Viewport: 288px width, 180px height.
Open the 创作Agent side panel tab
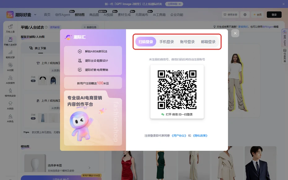(285, 38)
